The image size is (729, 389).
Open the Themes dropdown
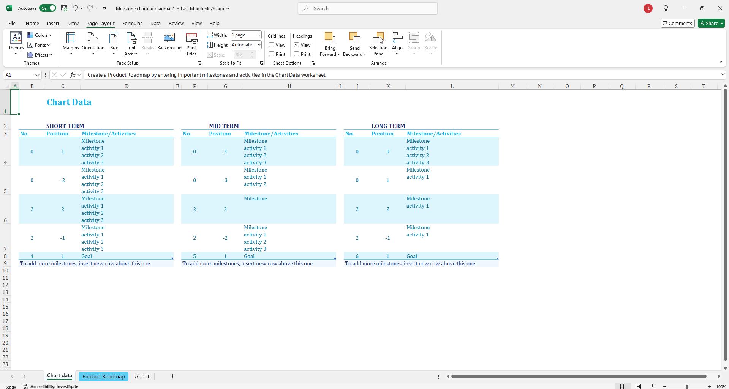pyautogui.click(x=16, y=43)
